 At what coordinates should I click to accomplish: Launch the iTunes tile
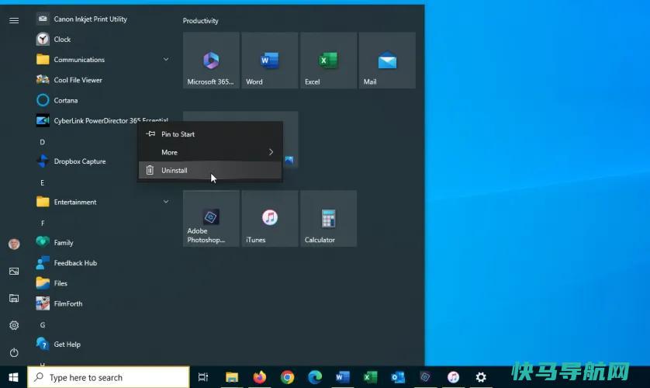[270, 219]
